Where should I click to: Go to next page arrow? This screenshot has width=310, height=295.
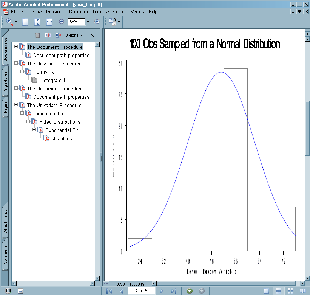click(x=161, y=291)
